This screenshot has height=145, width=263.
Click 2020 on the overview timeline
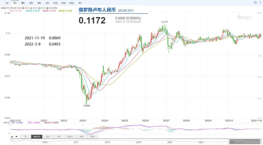pos(170,142)
